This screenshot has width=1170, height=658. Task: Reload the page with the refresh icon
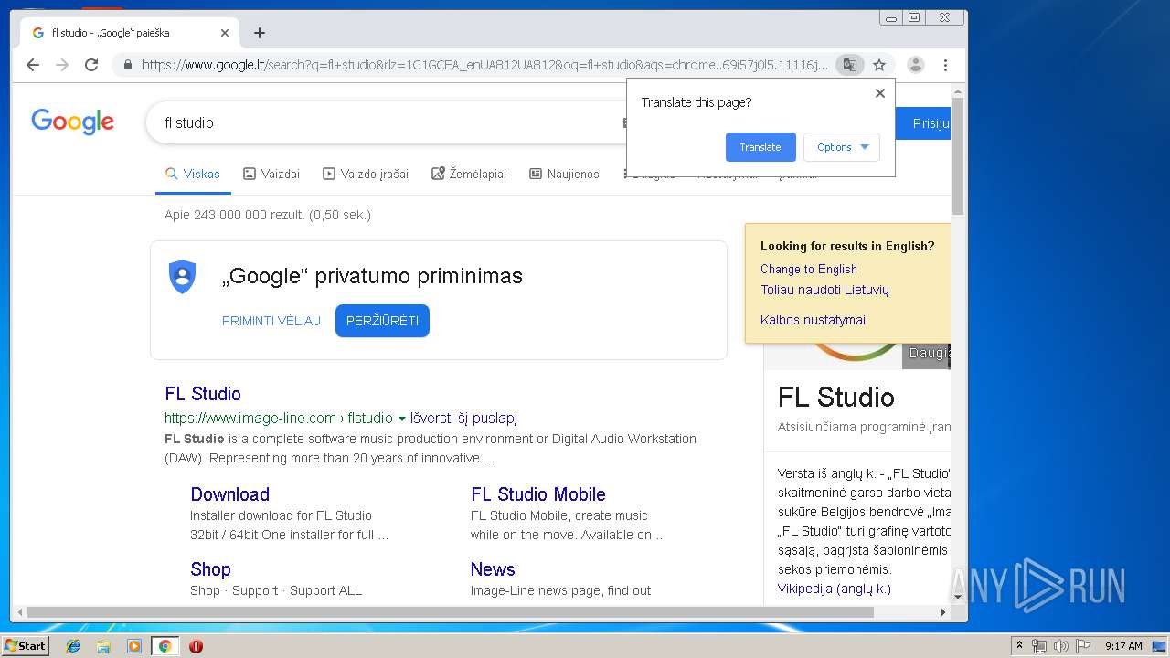(x=91, y=65)
